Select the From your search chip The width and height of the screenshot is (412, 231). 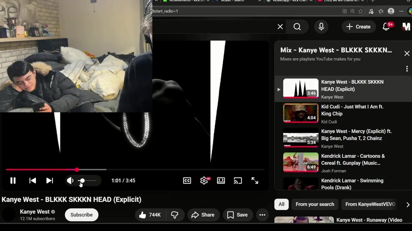(x=315, y=204)
